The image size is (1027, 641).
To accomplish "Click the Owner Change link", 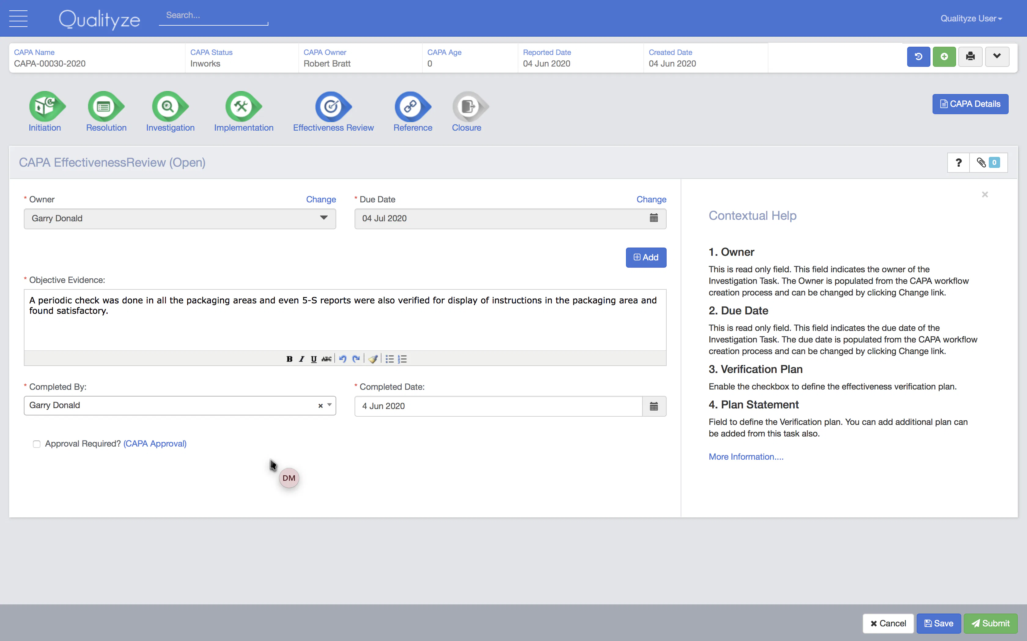I will 321,199.
